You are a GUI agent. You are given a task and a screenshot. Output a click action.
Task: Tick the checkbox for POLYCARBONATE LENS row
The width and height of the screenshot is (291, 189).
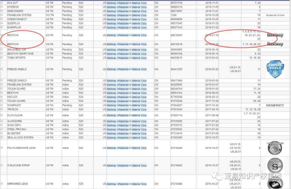(2, 148)
